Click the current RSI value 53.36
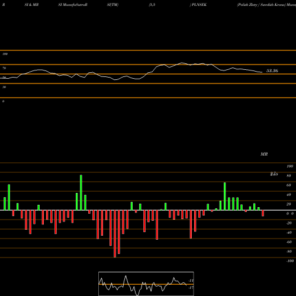This screenshot has width=296, height=296. 272,70
